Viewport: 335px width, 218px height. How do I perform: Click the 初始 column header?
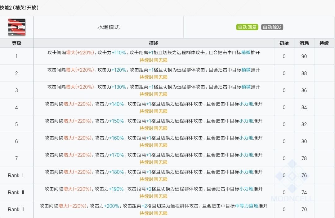pos(284,43)
